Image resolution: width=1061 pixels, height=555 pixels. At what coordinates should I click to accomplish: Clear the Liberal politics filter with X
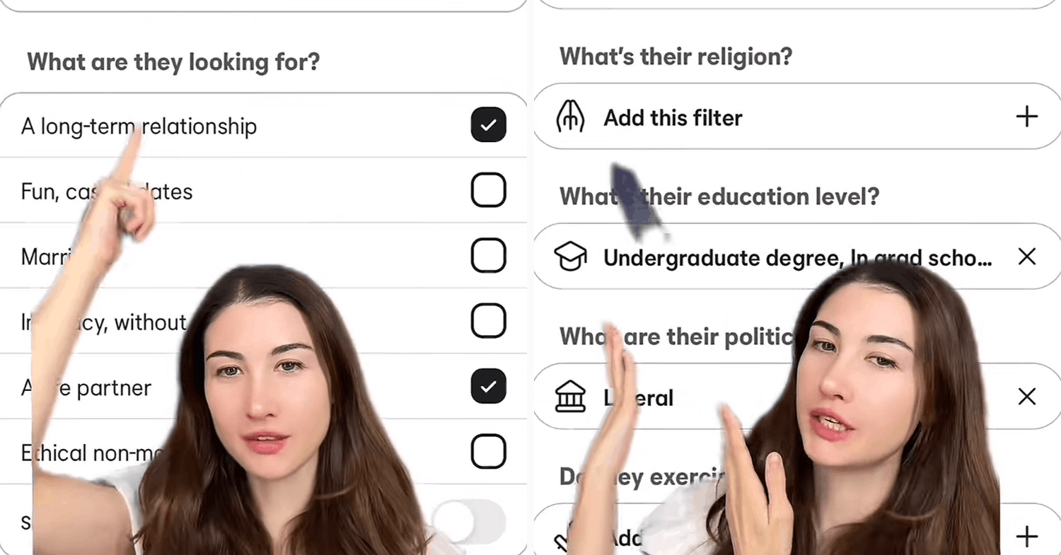[1026, 397]
